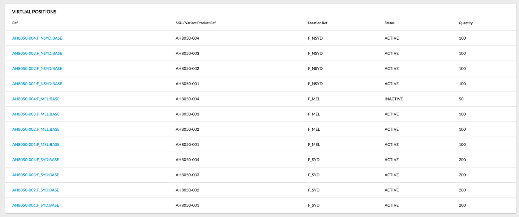Click the quantity cell showing 50
The width and height of the screenshot is (519, 217).
pyautogui.click(x=461, y=99)
